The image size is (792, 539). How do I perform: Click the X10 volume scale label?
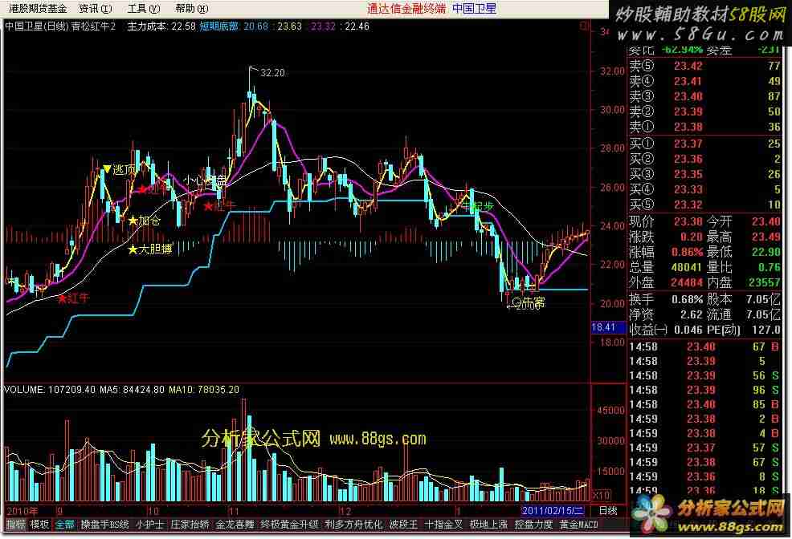coord(601,494)
